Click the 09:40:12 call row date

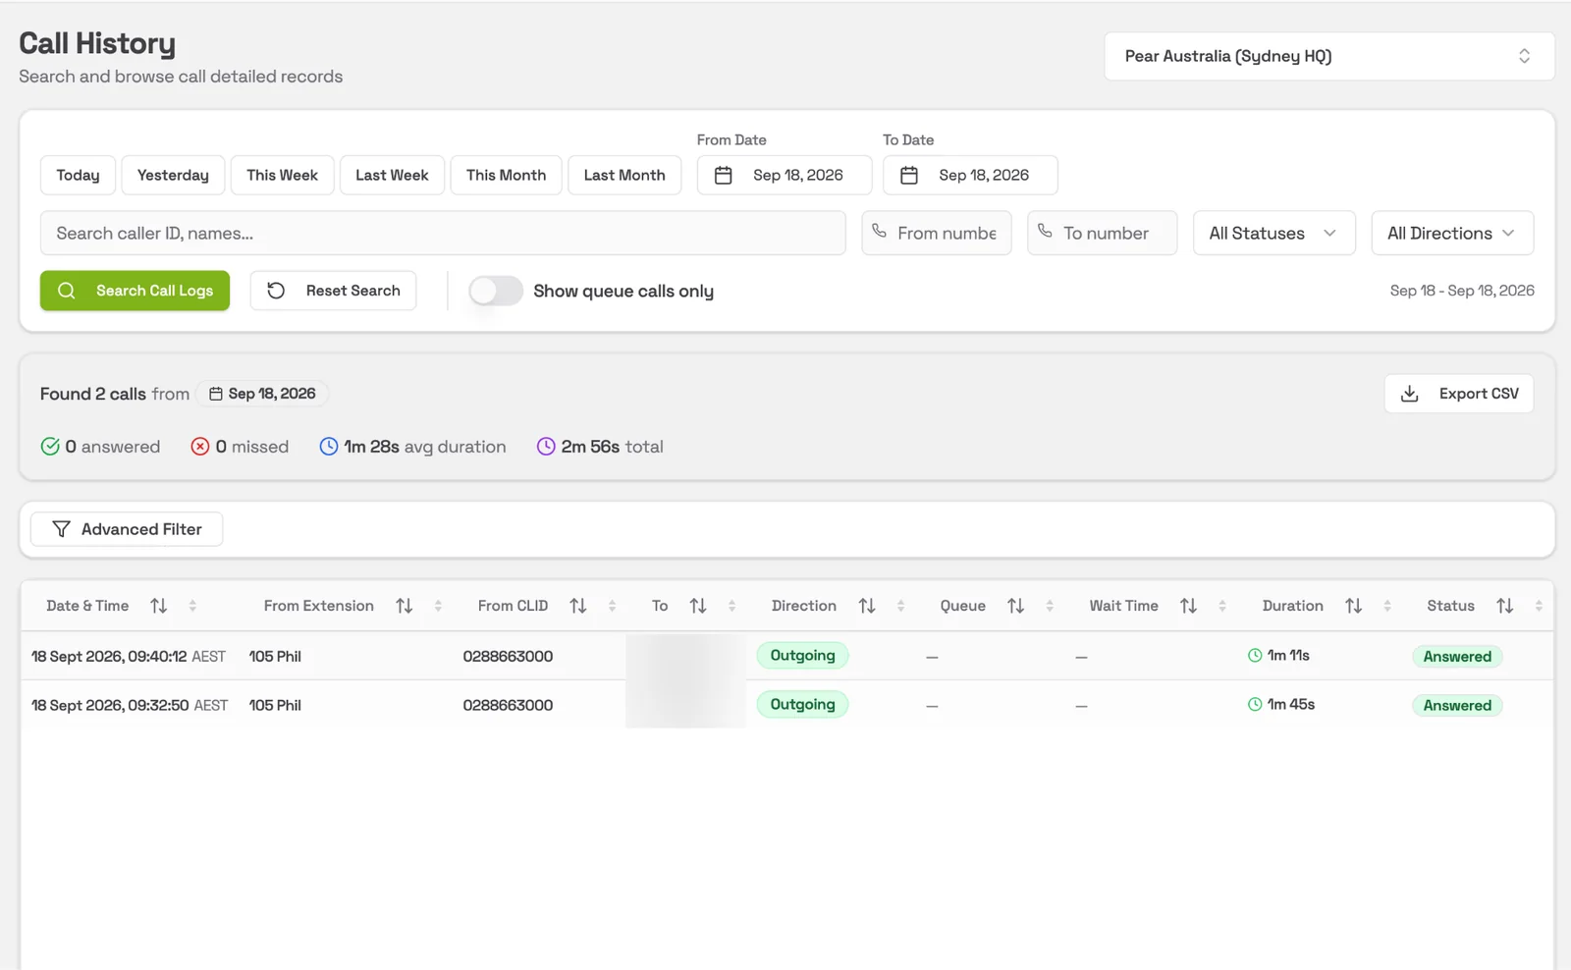129,656
